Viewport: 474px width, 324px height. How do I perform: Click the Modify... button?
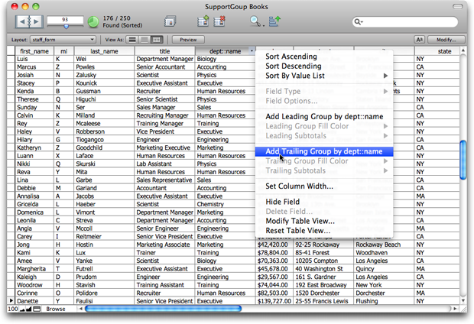446,40
